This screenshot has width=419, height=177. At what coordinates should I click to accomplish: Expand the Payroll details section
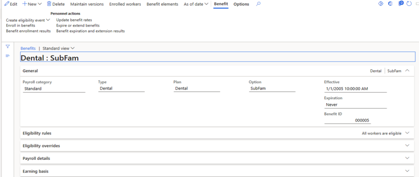pos(407,158)
